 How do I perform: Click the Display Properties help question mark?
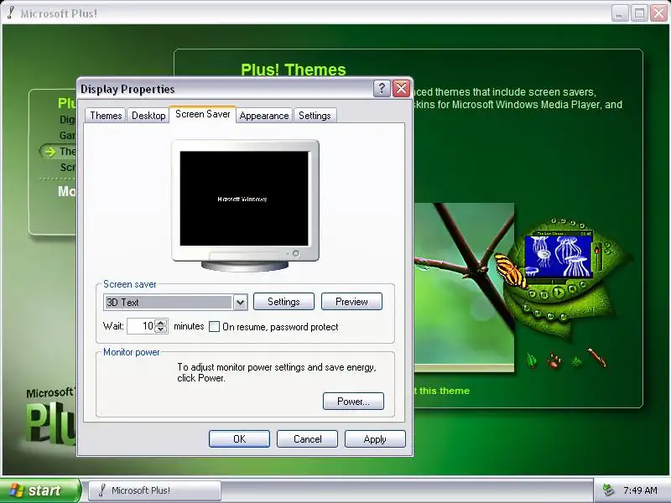382,89
